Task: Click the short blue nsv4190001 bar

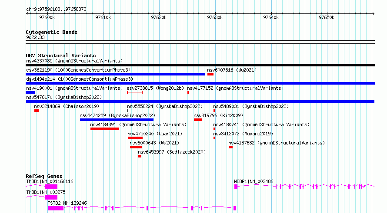Action: [30, 92]
